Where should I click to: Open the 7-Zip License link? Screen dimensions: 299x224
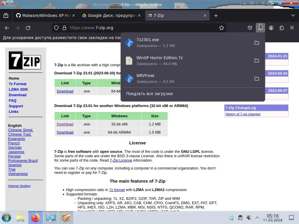(x=121, y=160)
